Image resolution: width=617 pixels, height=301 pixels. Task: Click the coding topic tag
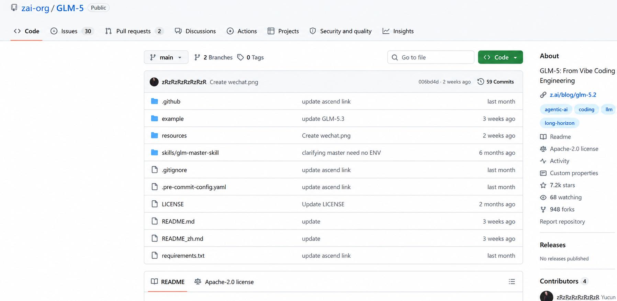[x=586, y=110]
